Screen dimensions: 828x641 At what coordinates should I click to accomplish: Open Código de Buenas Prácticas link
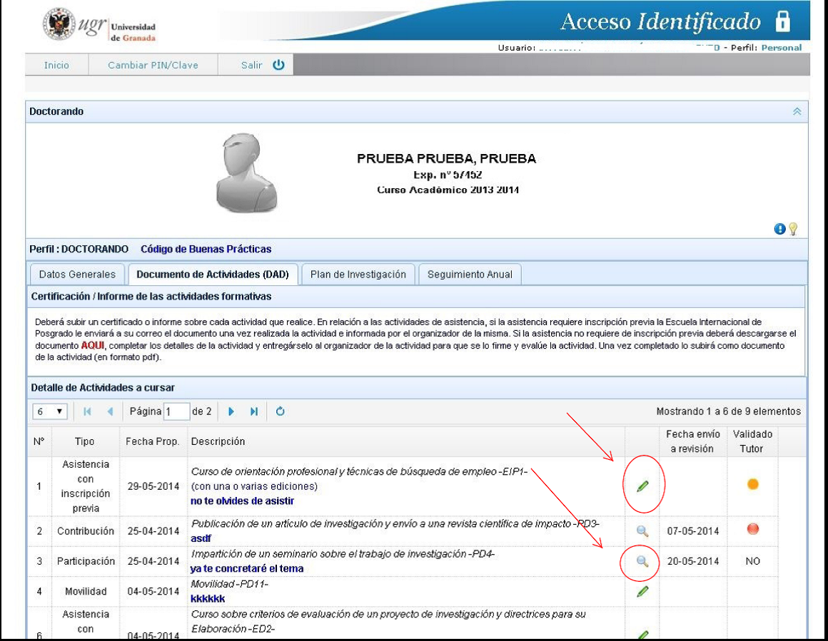[x=206, y=249]
